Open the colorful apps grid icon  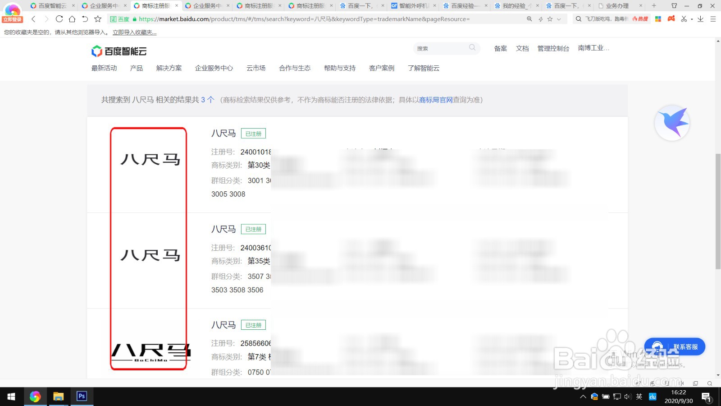pos(658,19)
